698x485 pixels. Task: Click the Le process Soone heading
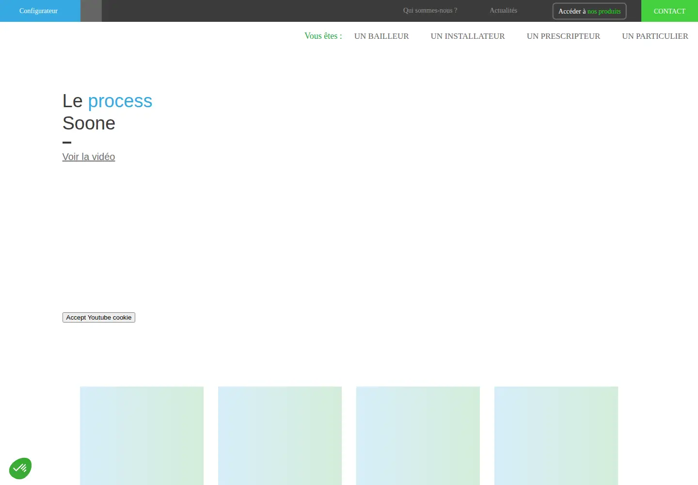coord(107,112)
